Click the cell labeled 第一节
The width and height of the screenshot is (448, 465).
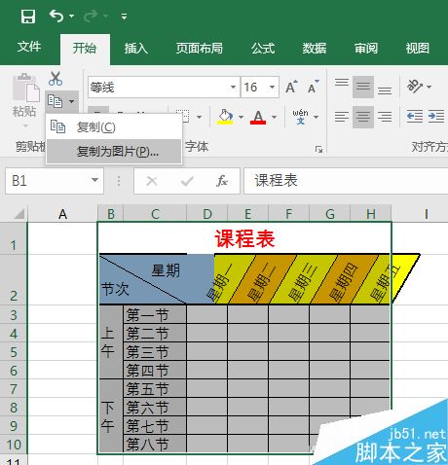[155, 315]
